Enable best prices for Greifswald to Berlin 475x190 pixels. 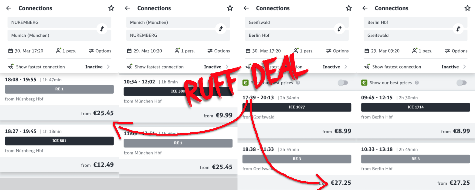pos(343,83)
